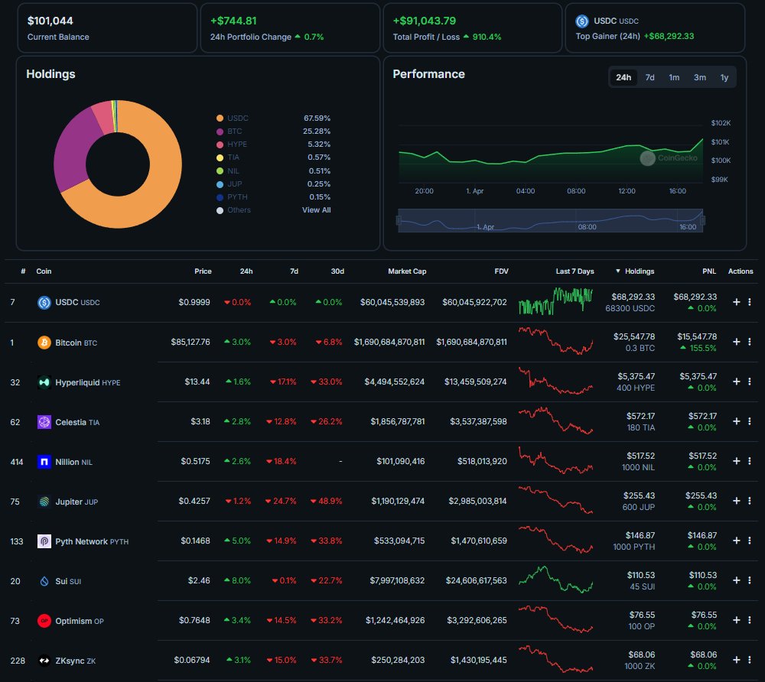Select the 24h performance range tab

tap(623, 77)
